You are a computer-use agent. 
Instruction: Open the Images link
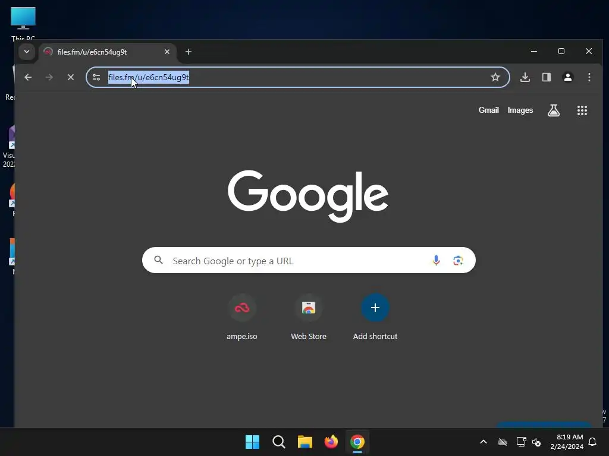point(520,110)
